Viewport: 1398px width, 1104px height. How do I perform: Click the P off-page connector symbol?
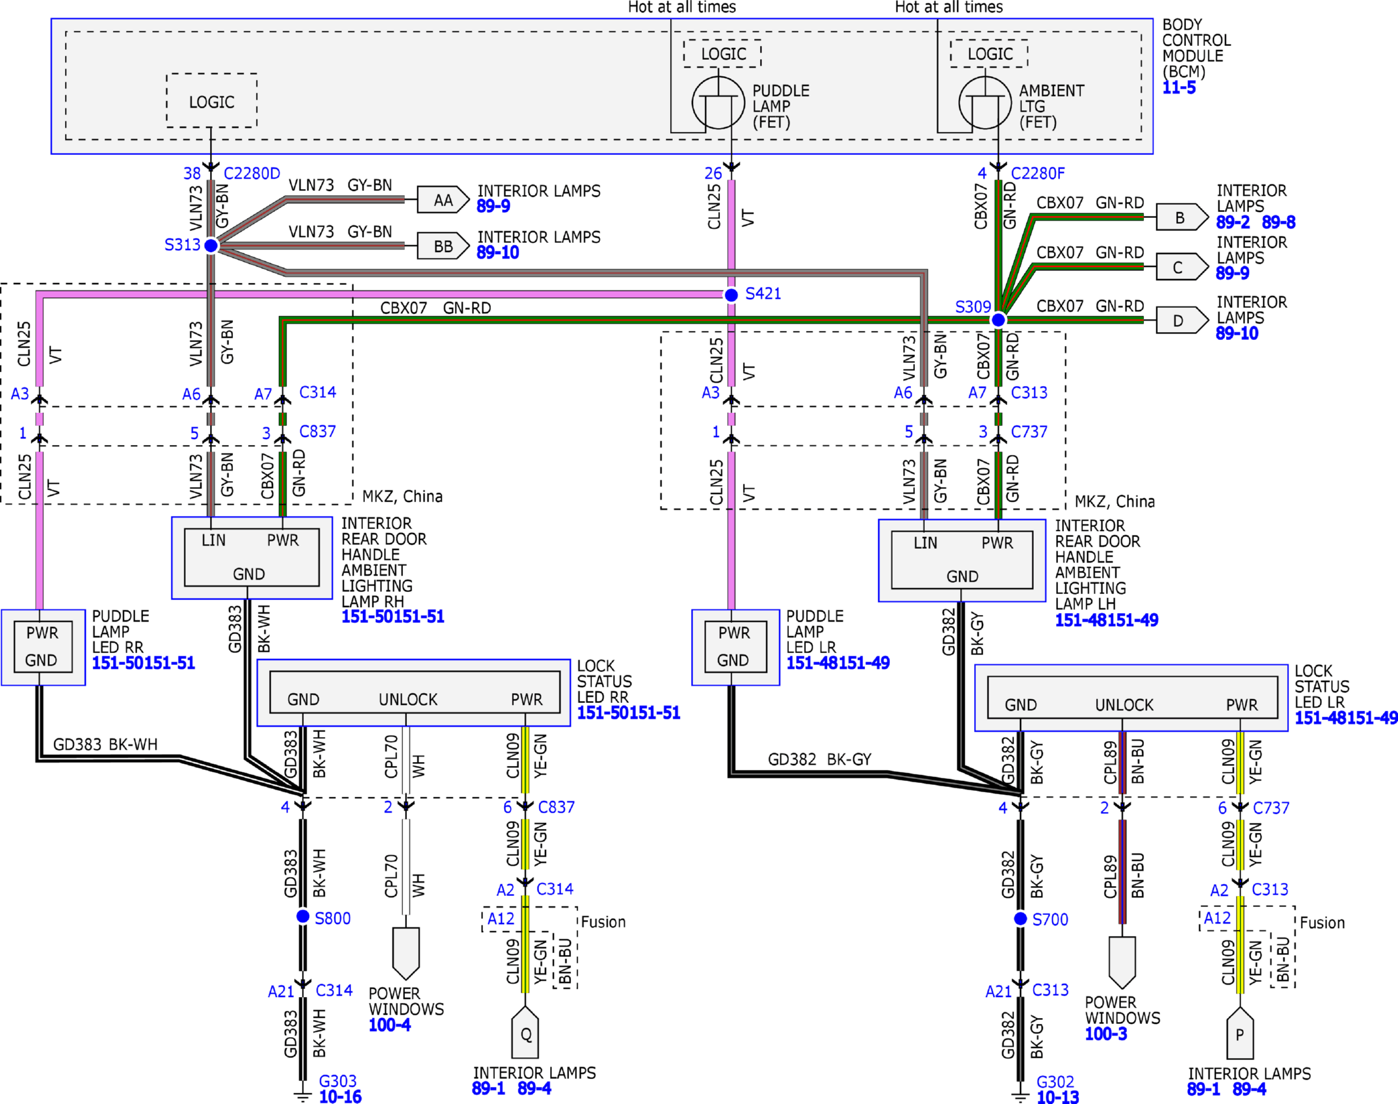click(x=1240, y=1033)
